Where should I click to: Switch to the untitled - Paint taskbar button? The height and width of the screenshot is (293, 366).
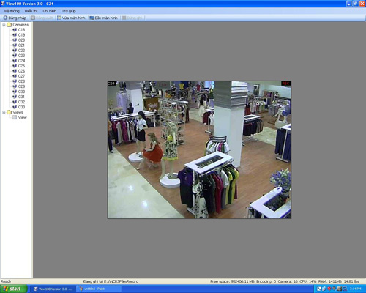click(x=99, y=289)
